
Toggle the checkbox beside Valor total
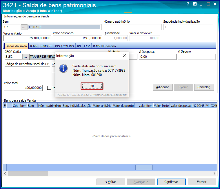tap(49, 88)
